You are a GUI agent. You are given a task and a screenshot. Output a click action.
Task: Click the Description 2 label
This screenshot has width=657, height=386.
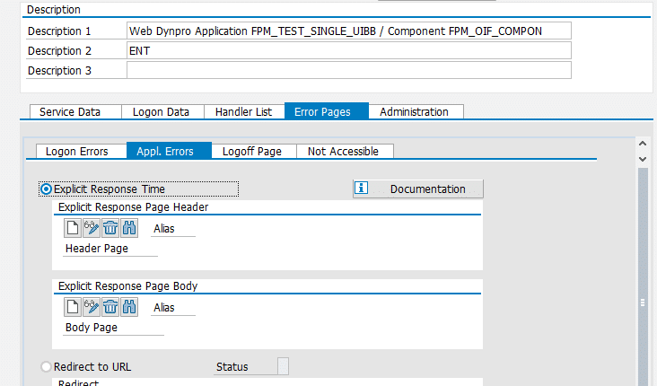[59, 50]
